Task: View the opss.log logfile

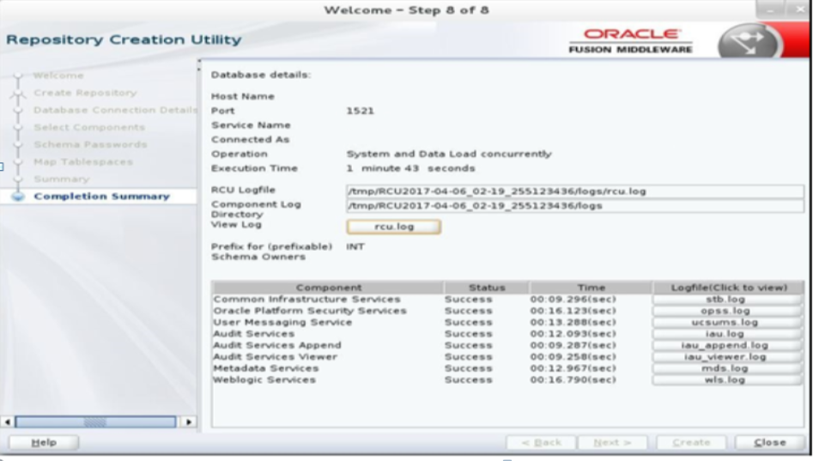Action: coord(726,311)
